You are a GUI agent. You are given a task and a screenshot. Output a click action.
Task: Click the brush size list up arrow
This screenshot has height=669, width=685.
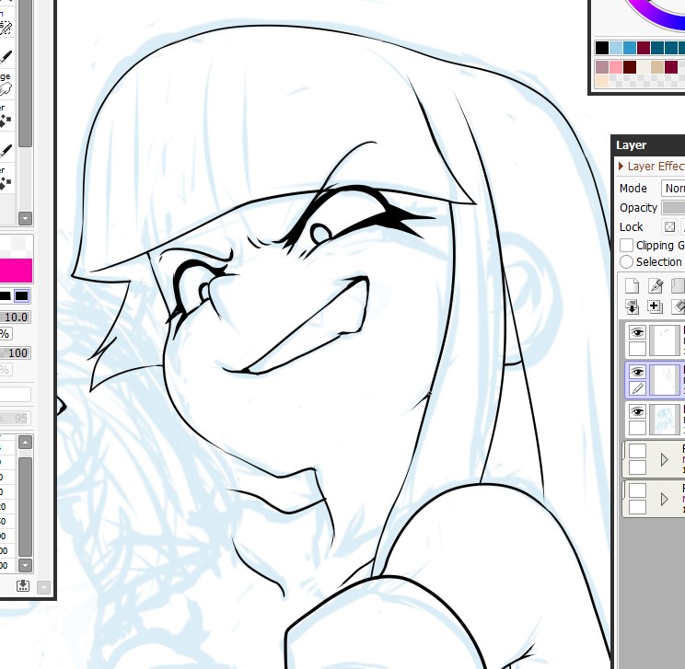click(26, 442)
